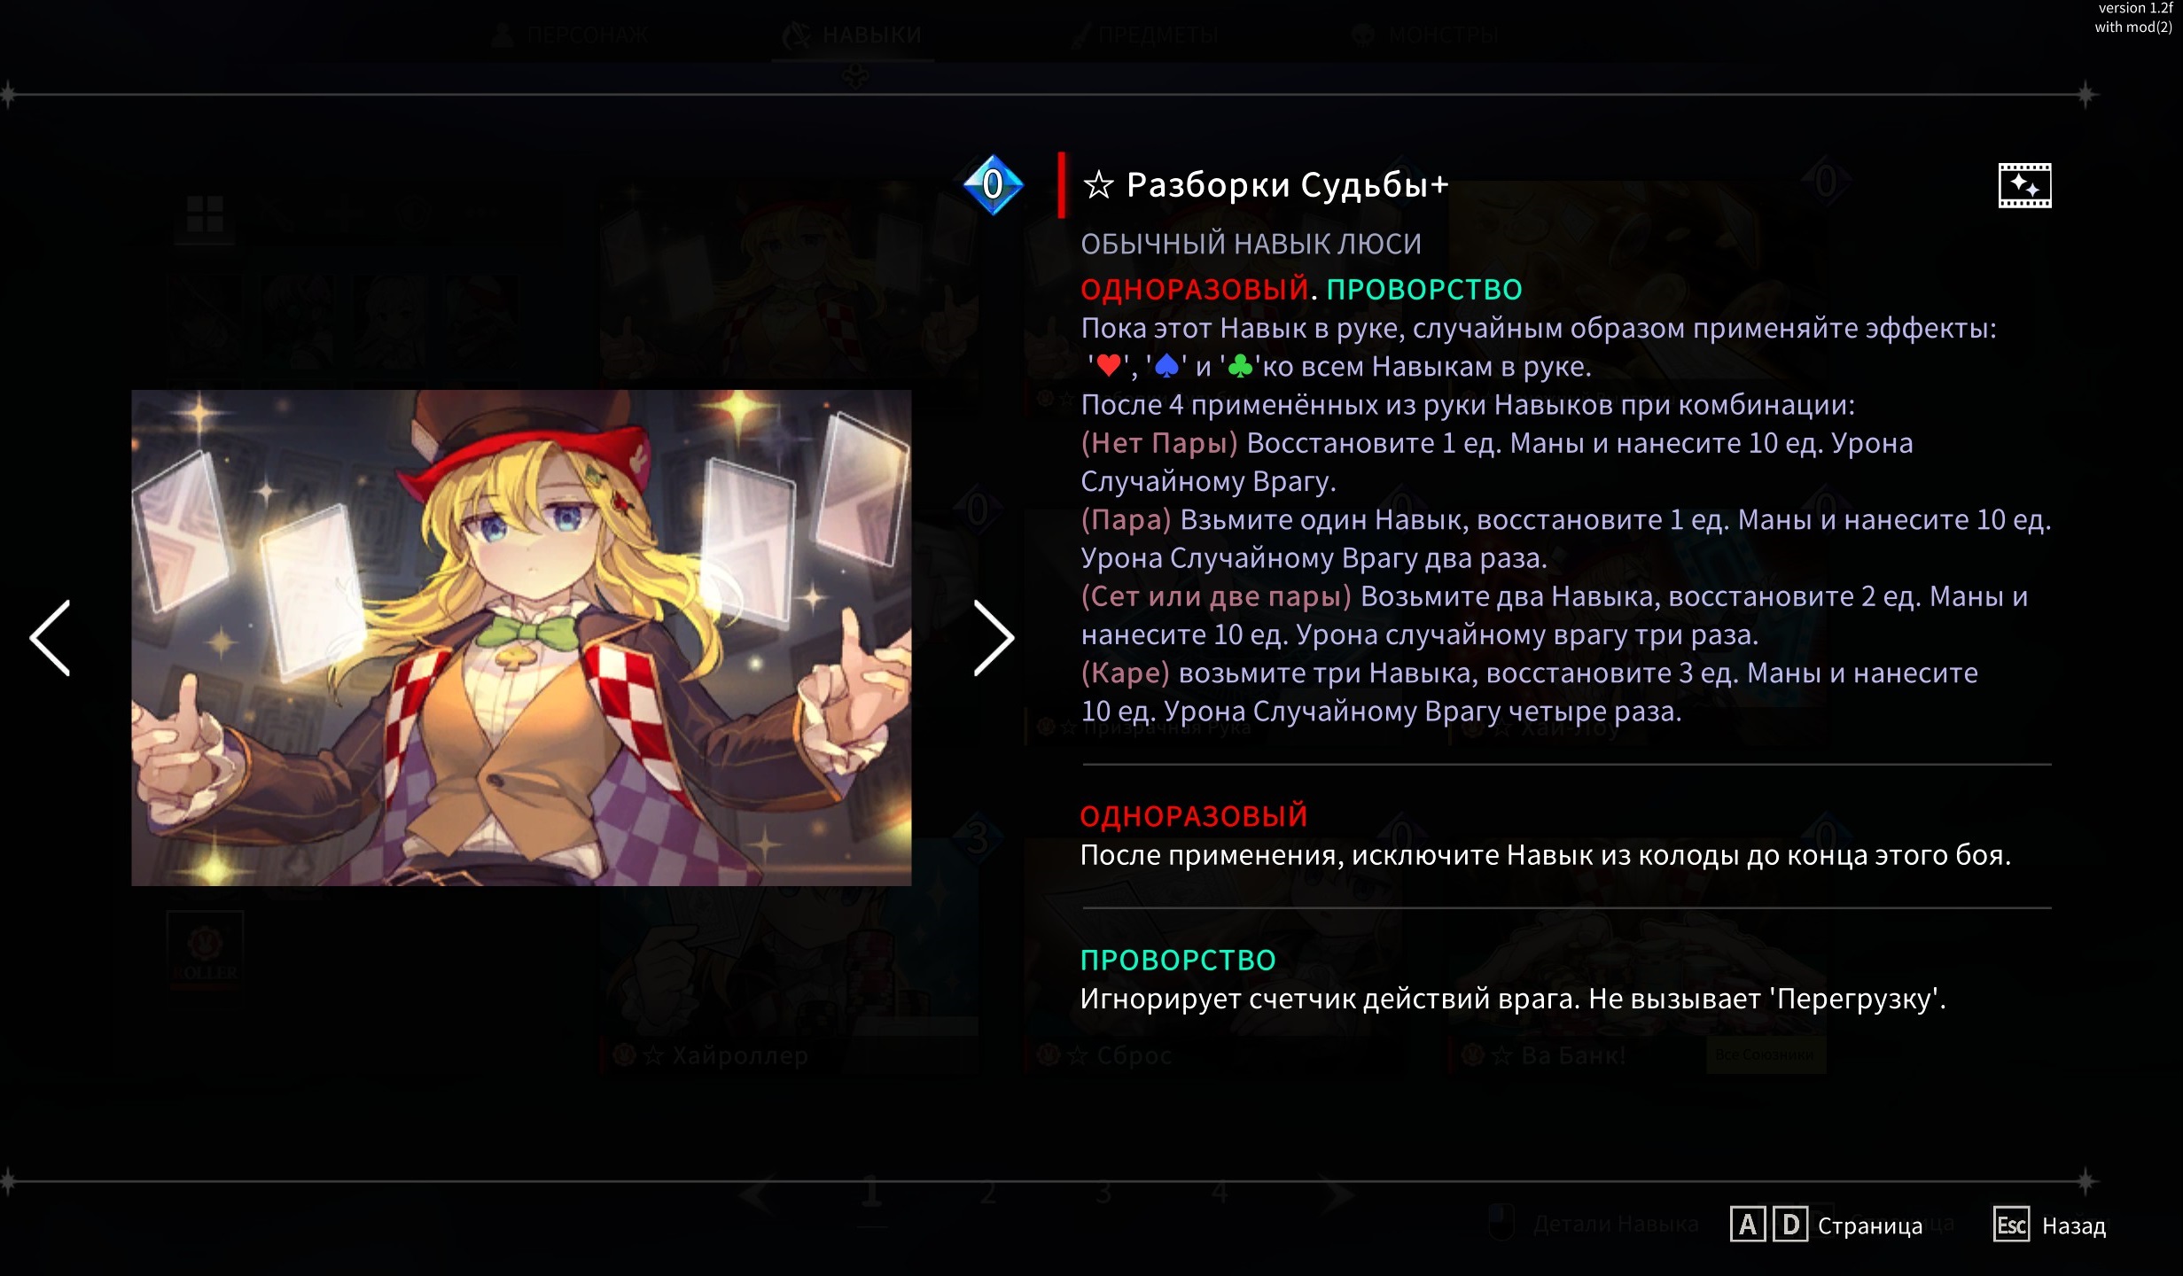Click the Lucy skill illustration

tap(521, 637)
